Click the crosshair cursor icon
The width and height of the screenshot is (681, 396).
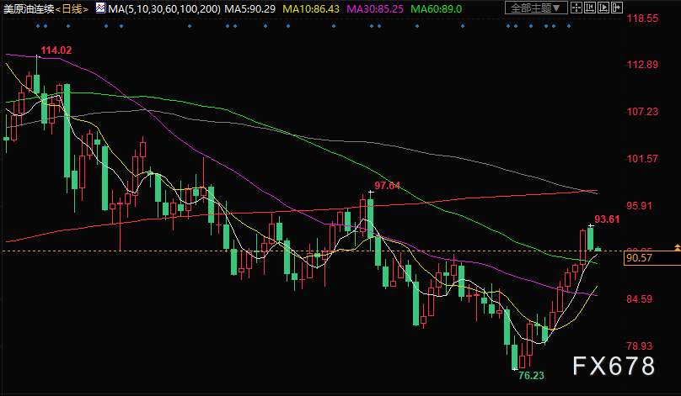point(576,8)
